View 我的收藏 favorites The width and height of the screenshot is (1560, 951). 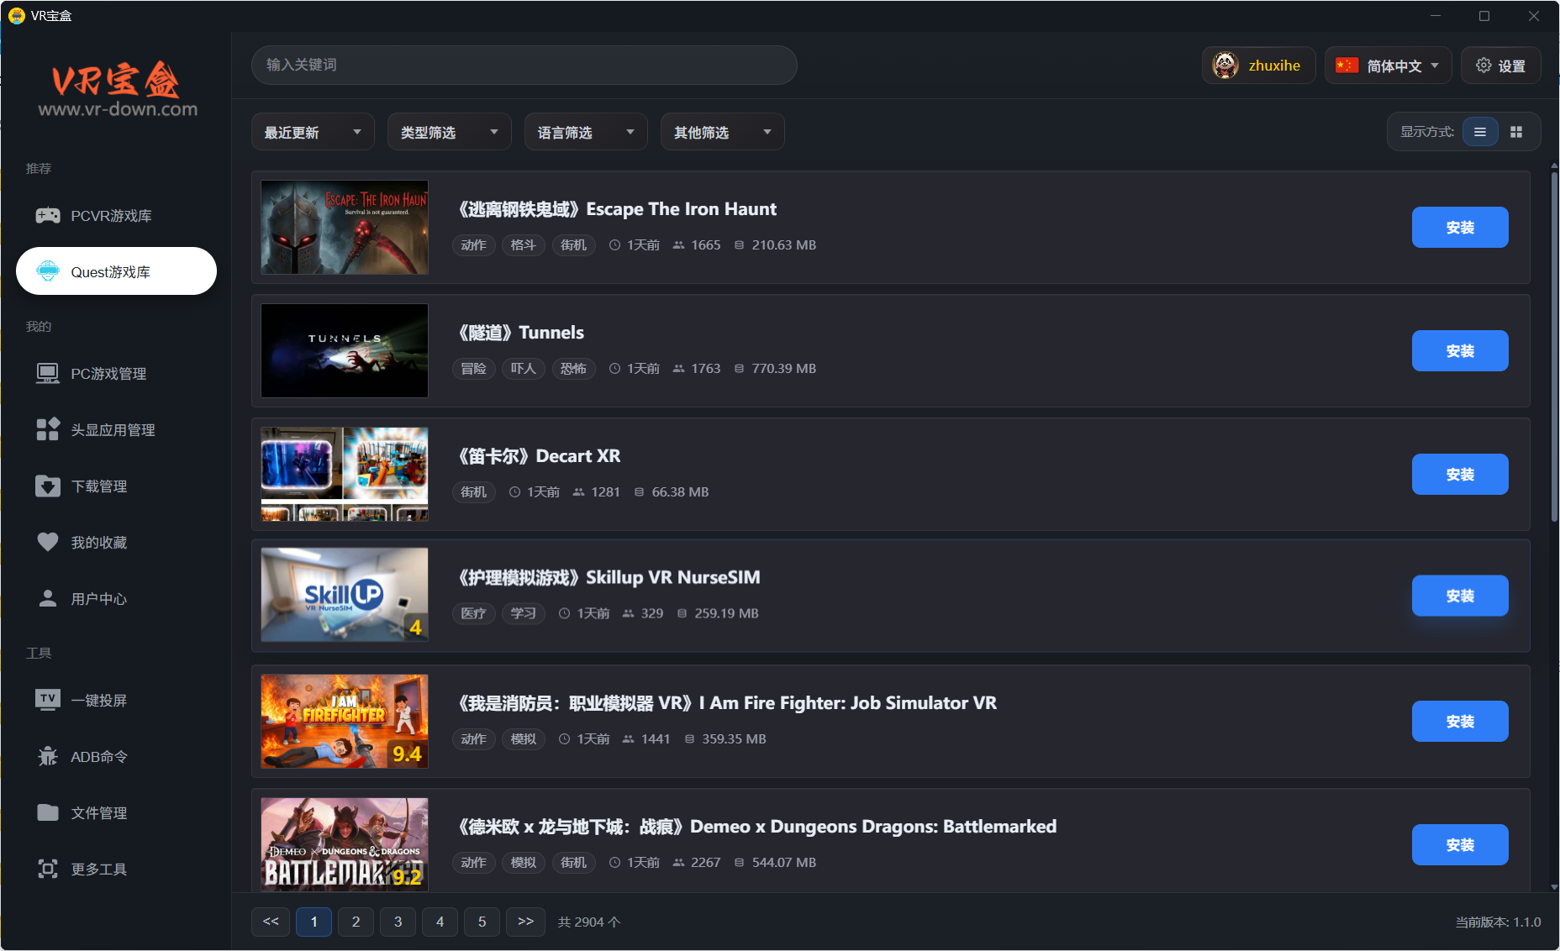pyautogui.click(x=99, y=542)
